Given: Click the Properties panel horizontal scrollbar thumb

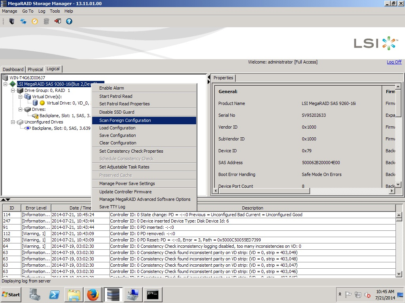Looking at the screenshot, I should click(264, 191).
